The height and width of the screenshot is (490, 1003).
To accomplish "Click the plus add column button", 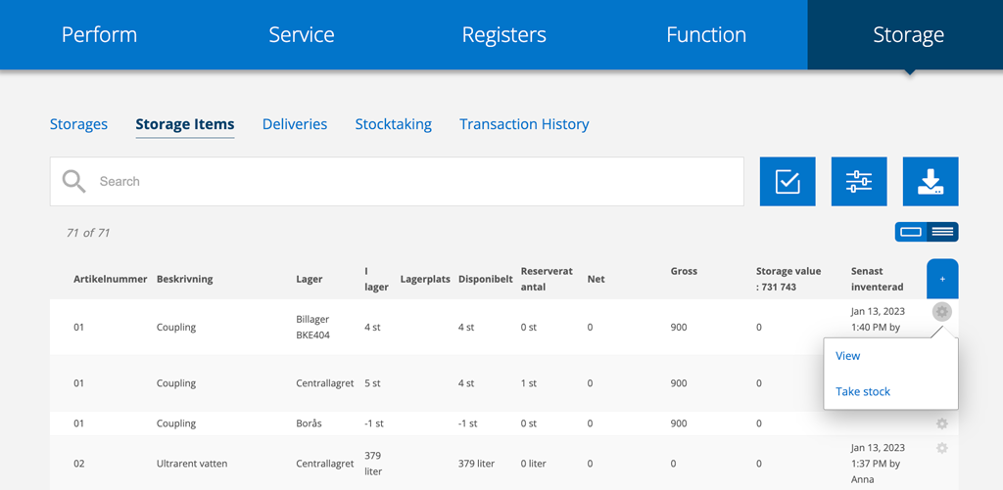I will (942, 279).
